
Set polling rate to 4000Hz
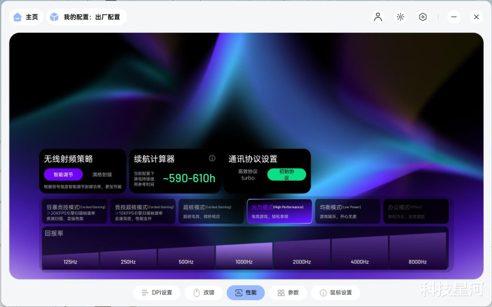coord(359,254)
